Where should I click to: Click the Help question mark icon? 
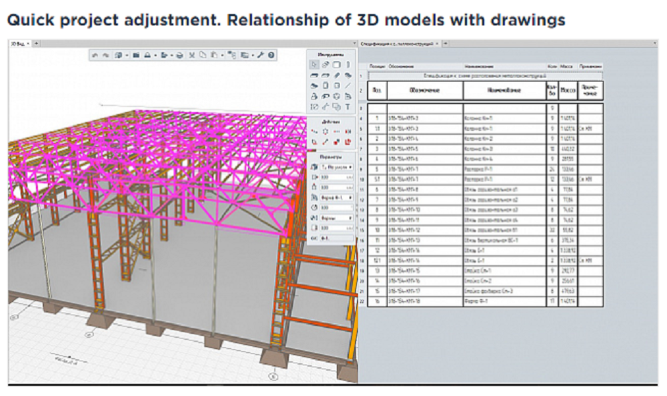click(271, 55)
